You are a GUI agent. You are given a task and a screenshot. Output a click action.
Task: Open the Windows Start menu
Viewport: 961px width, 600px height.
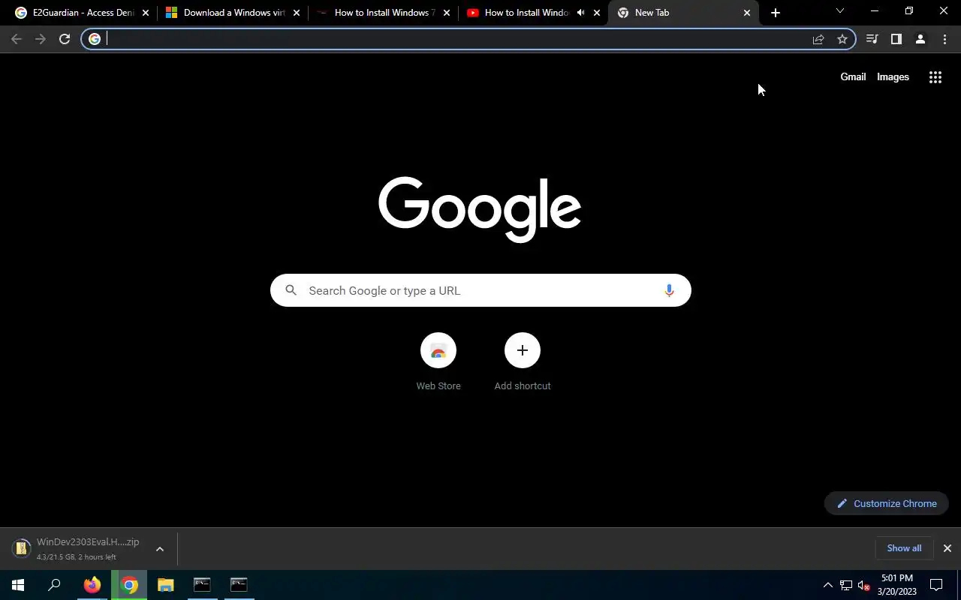coord(18,585)
